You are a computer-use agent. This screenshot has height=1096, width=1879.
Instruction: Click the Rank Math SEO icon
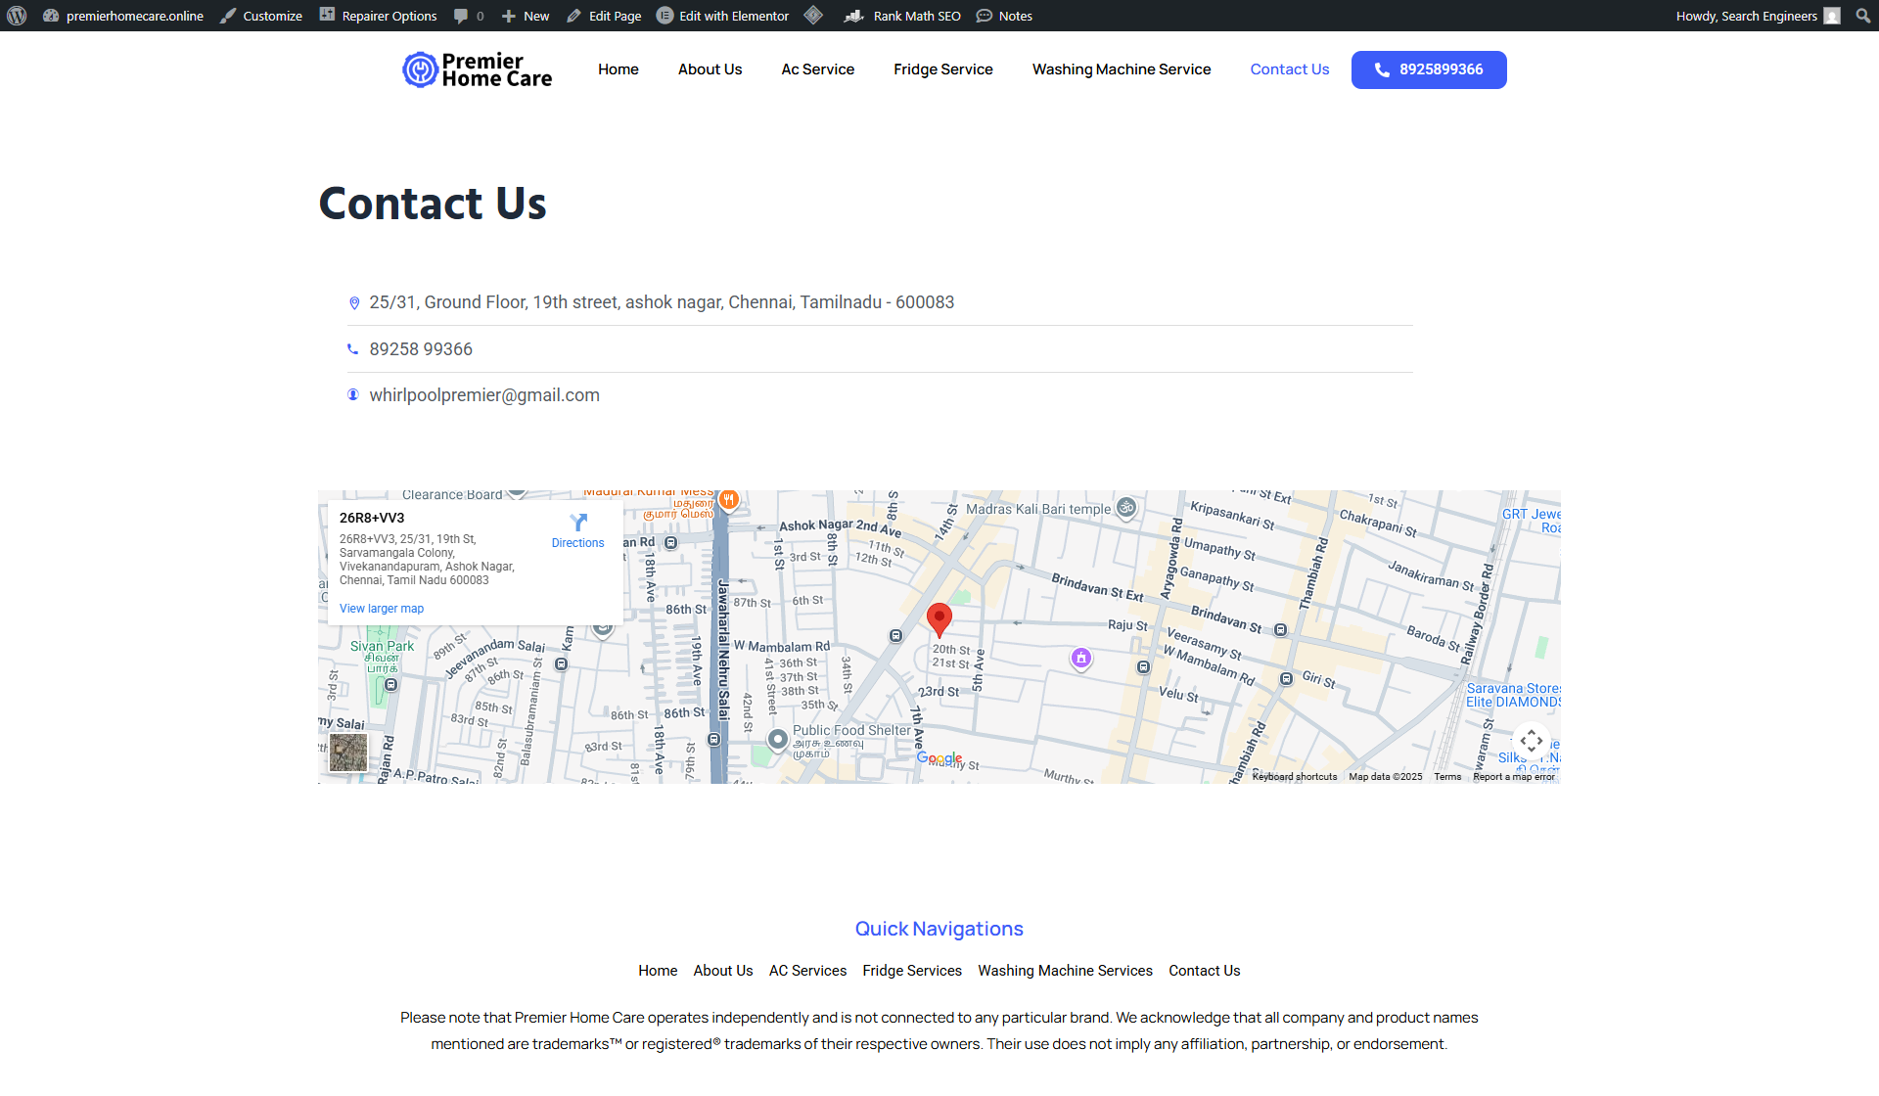853,16
